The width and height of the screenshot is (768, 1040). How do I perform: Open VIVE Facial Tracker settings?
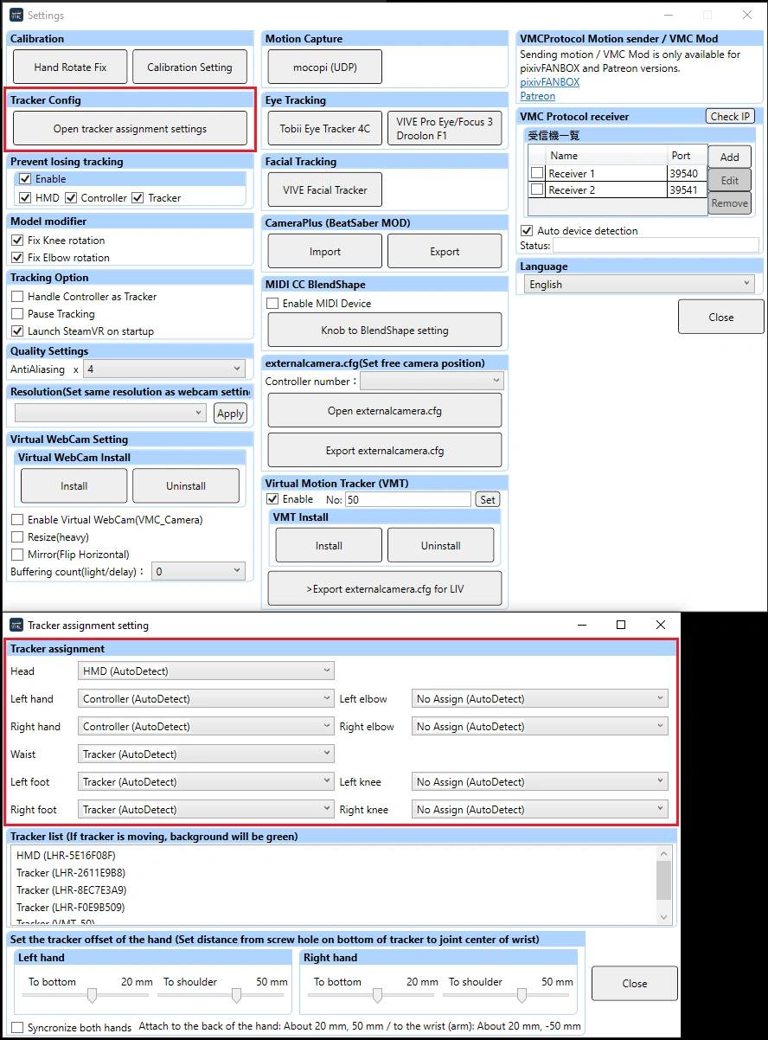pos(324,189)
